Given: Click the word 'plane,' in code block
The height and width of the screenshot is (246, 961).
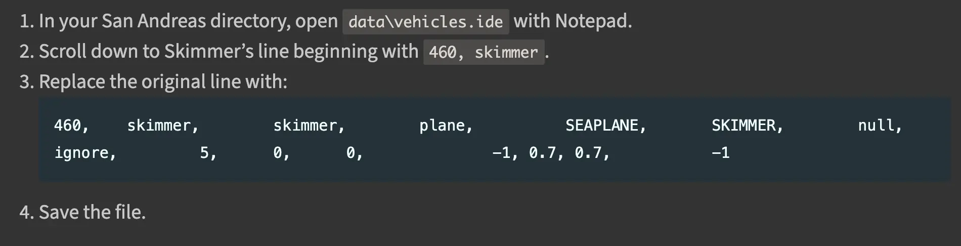Looking at the screenshot, I should [x=446, y=125].
